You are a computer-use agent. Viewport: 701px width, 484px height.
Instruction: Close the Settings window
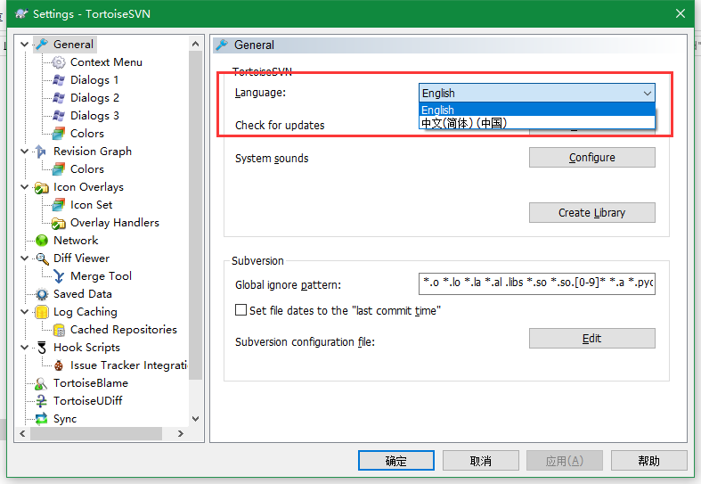680,13
